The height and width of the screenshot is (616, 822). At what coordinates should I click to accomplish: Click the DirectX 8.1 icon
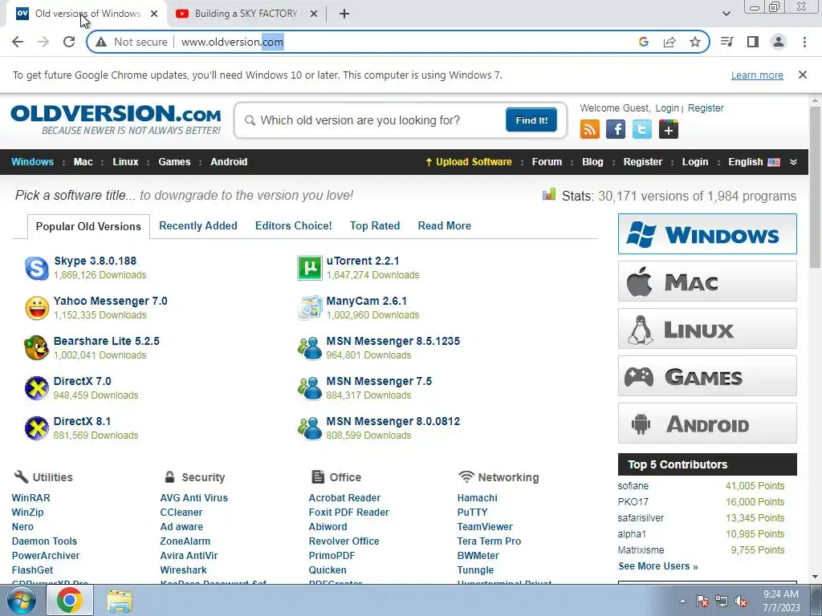pos(37,428)
